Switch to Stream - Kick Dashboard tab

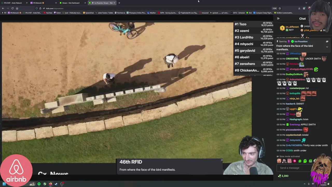click(73, 3)
